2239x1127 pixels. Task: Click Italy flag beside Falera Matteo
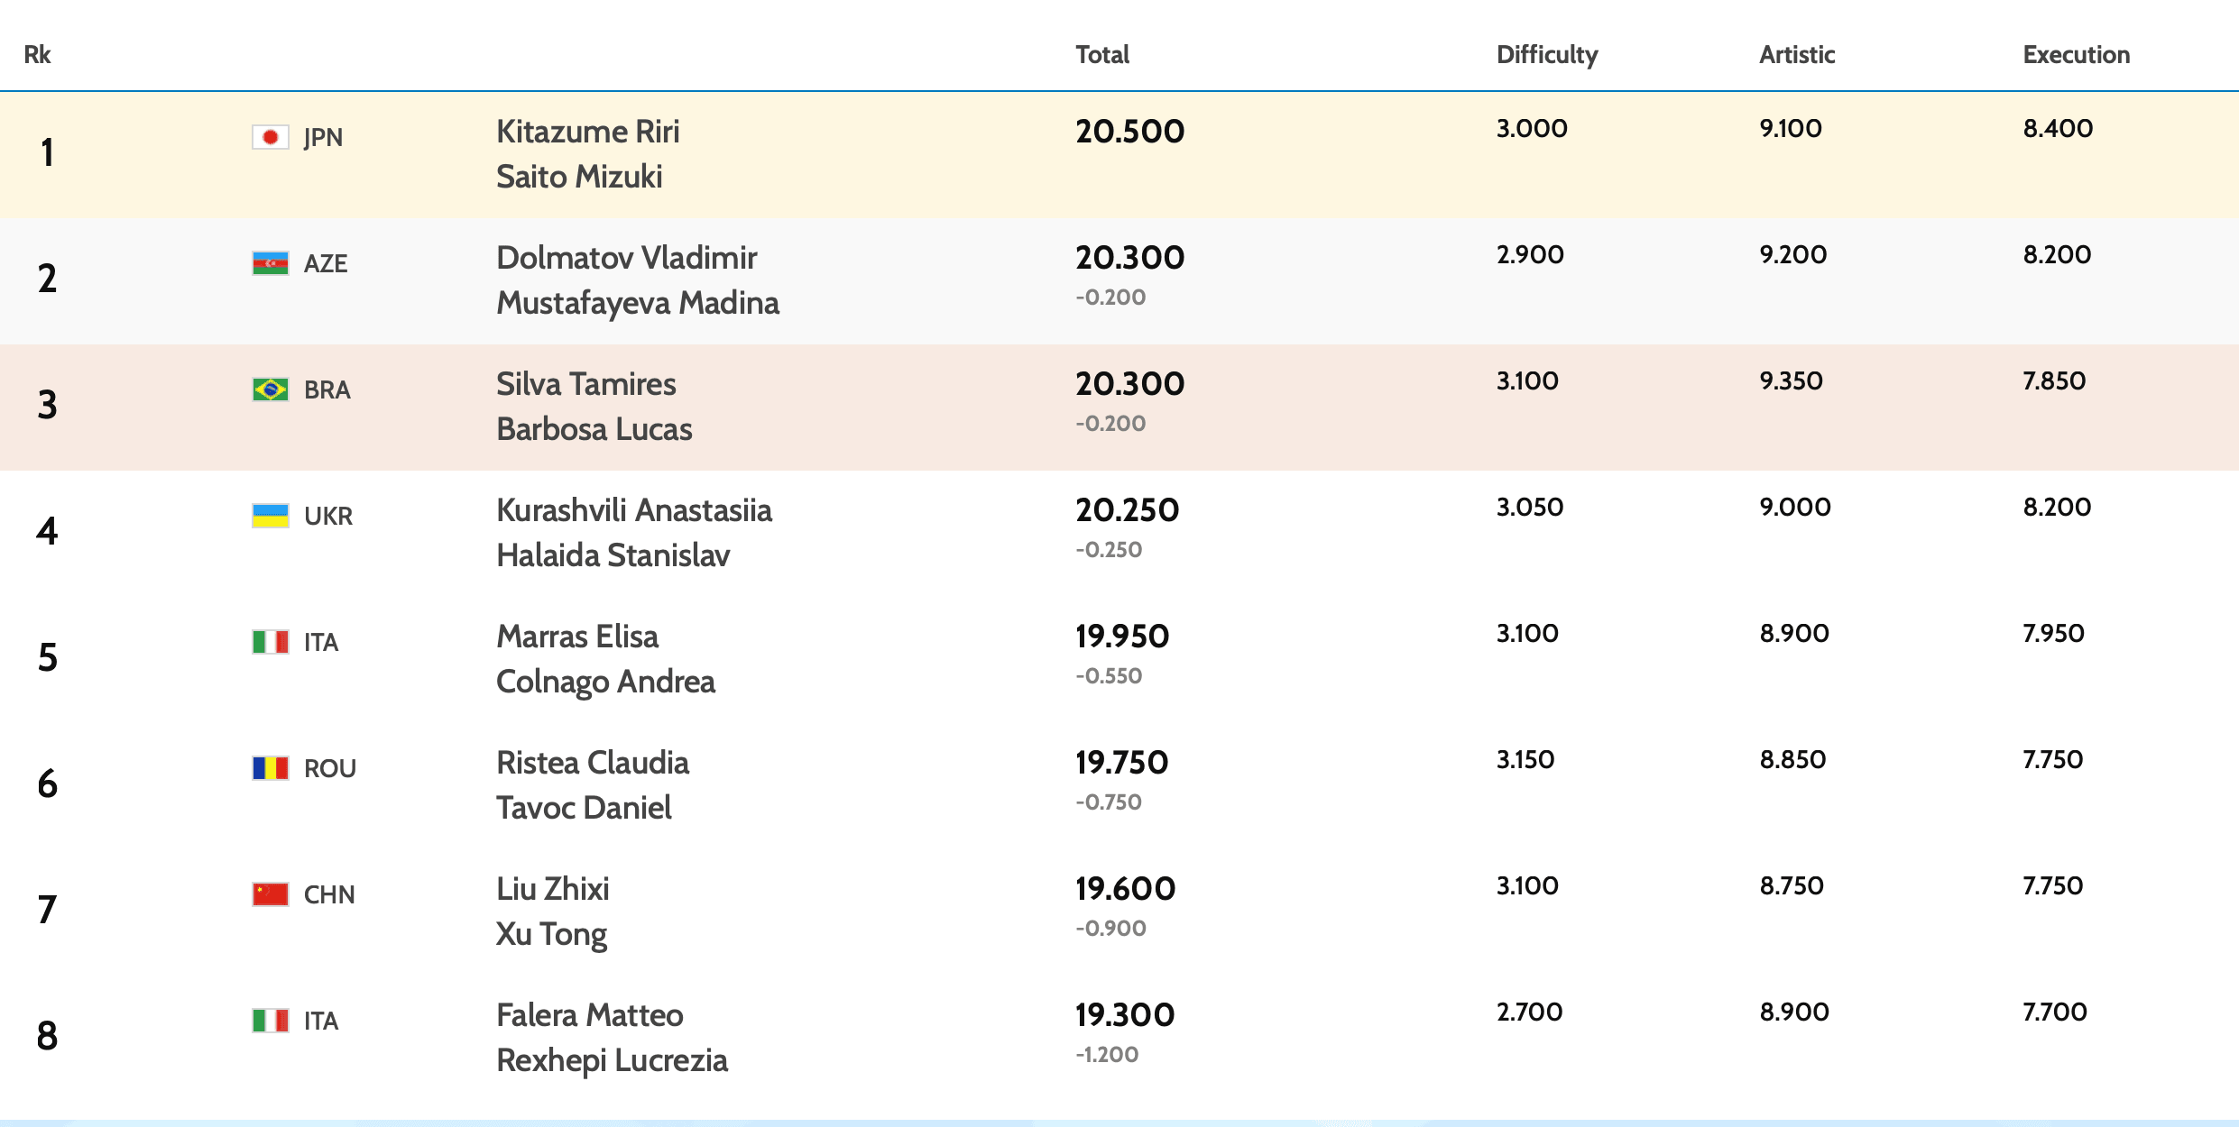tap(270, 1021)
